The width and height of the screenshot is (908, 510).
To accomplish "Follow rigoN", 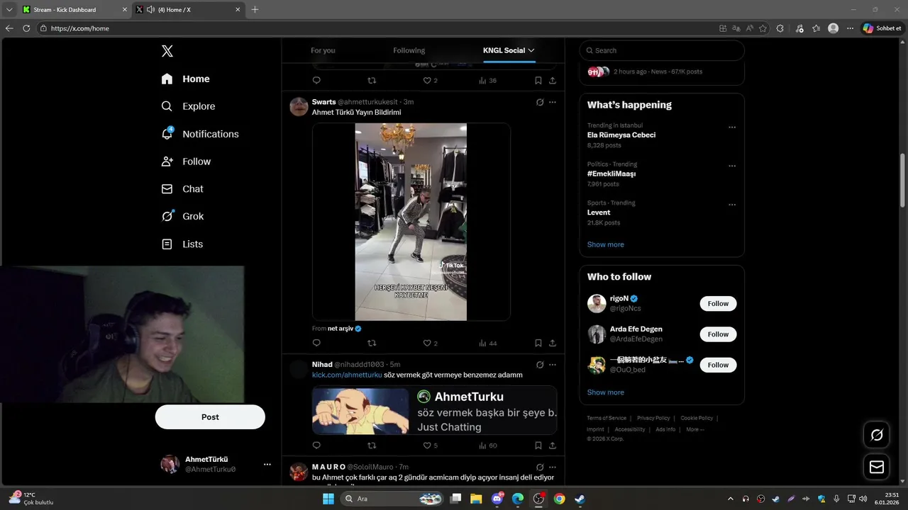I will click(x=718, y=303).
